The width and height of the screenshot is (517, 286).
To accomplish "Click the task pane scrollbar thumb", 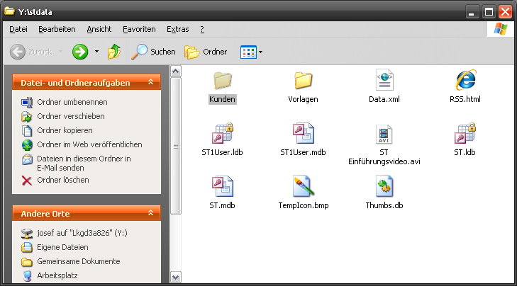I will point(176,146).
